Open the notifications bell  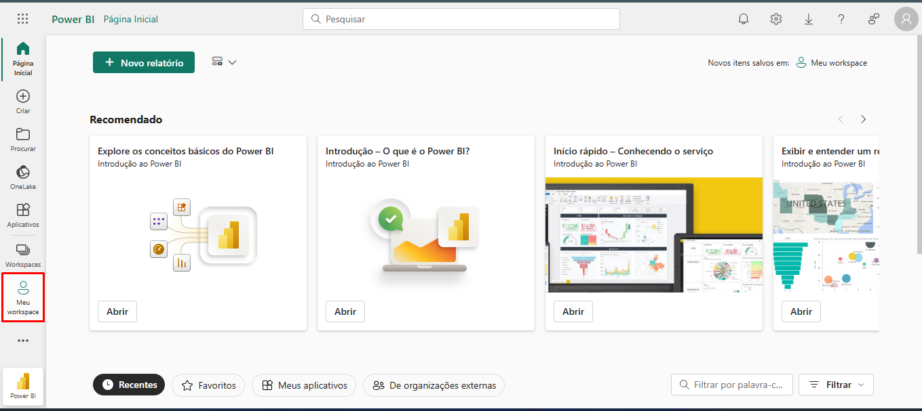(744, 19)
